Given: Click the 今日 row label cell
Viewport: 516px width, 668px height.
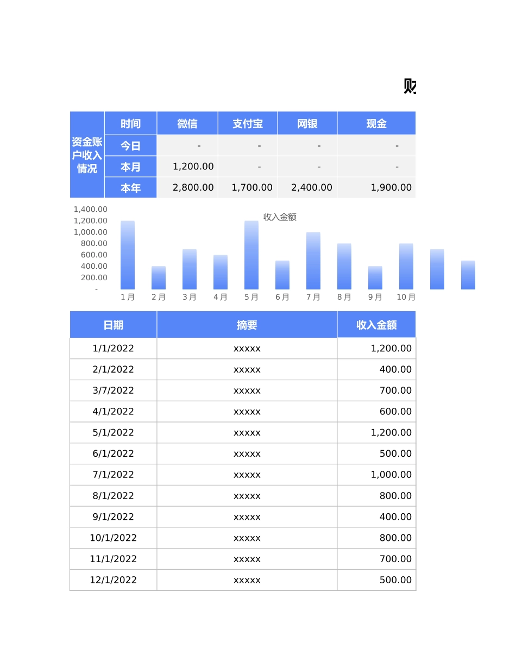Looking at the screenshot, I should [130, 145].
